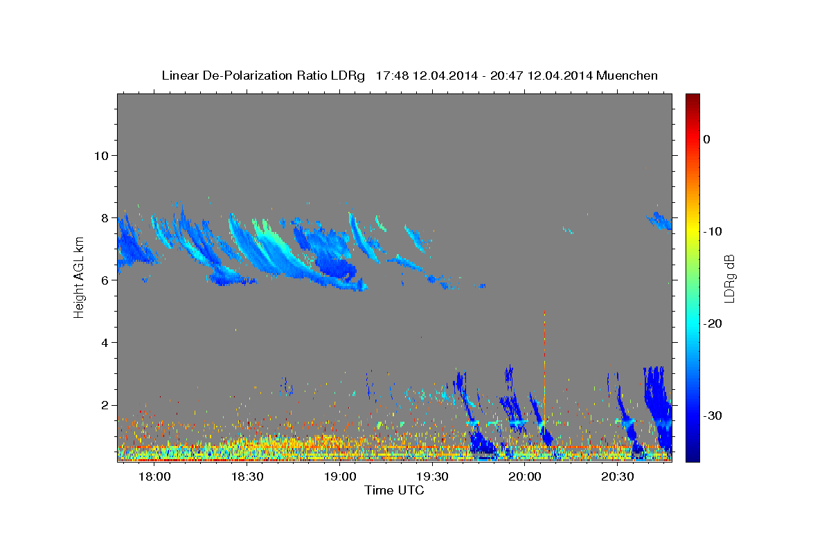
Task: Click the start time '17:48 12.04.2014' in title
Action: 427,75
